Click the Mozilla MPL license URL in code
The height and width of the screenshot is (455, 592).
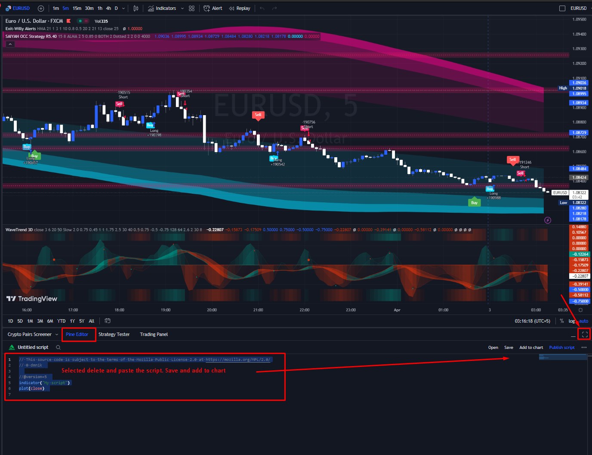238,360
